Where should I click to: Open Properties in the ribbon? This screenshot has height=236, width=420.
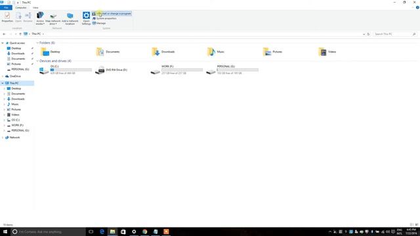pyautogui.click(x=7, y=18)
